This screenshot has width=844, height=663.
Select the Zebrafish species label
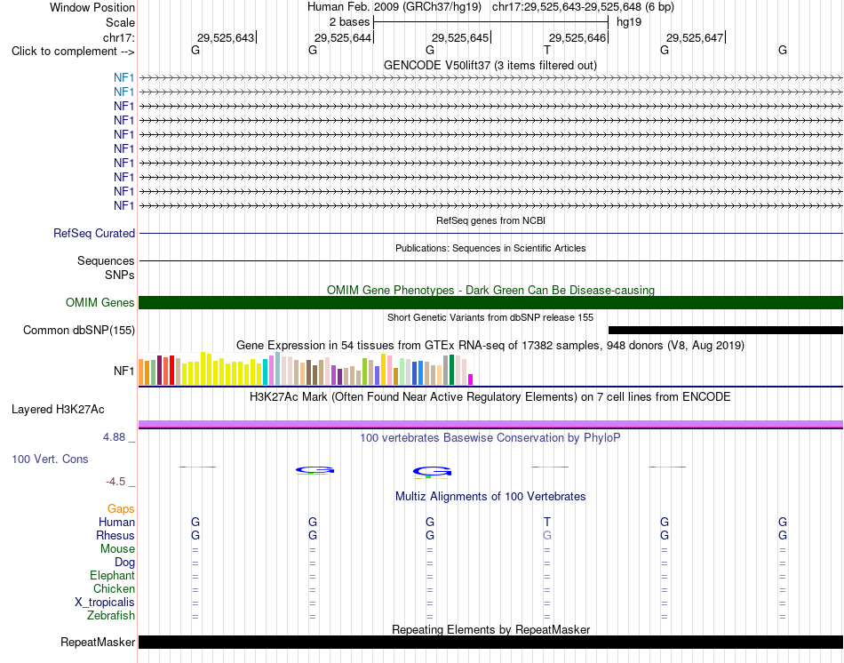pyautogui.click(x=111, y=615)
